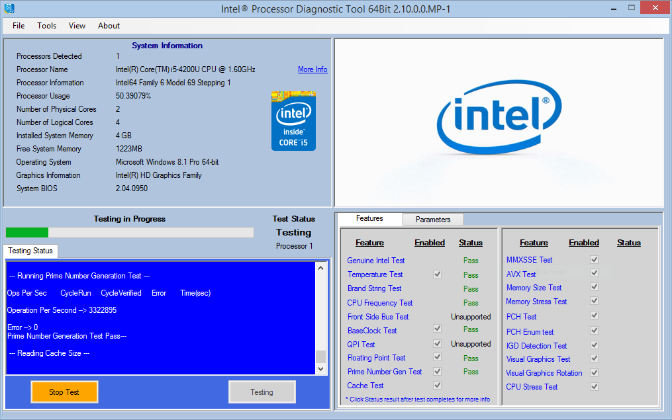Click the scroll up arrow in test log
The width and height of the screenshot is (672, 420).
point(320,268)
